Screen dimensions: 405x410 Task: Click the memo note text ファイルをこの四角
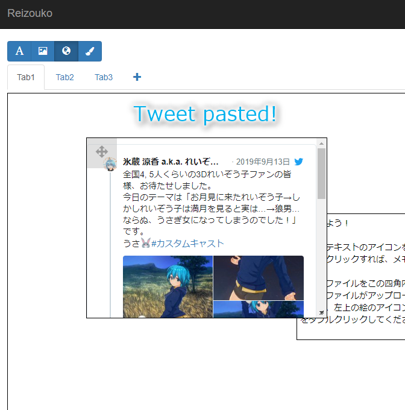366,283
